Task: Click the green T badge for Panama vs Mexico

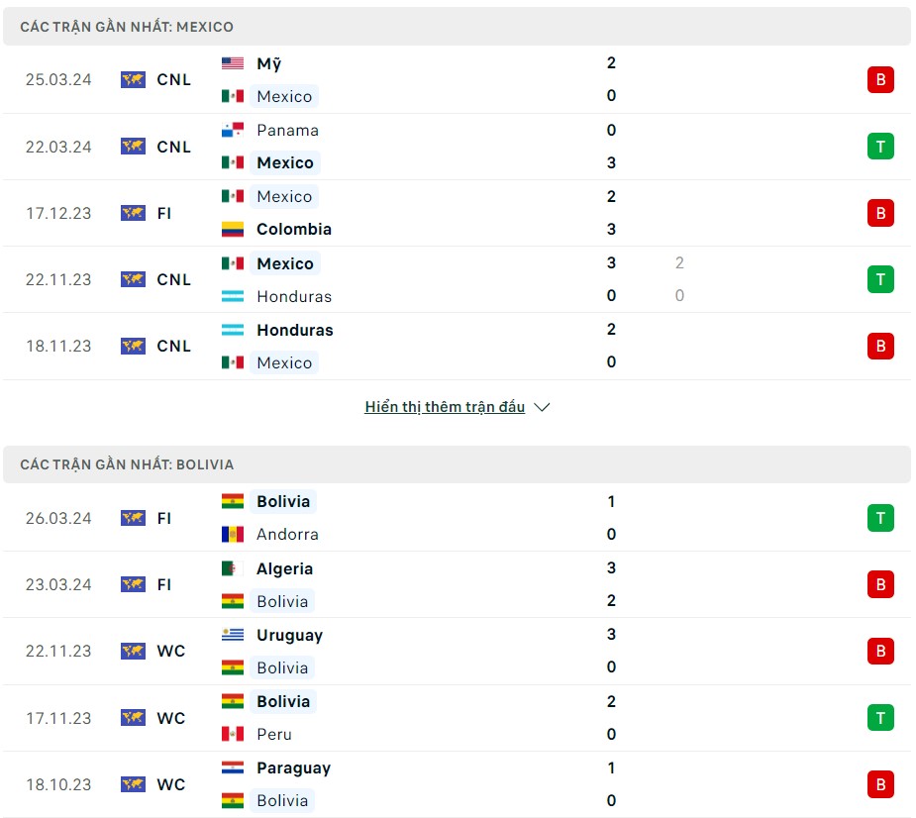Action: [x=879, y=147]
